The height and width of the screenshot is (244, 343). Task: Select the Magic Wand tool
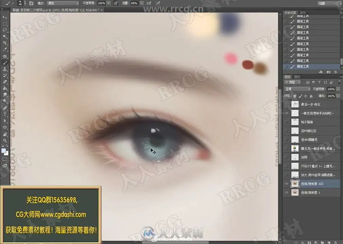(5, 37)
